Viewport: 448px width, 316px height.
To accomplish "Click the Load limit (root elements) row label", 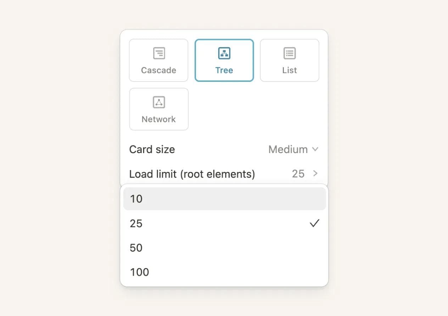I will click(x=192, y=174).
